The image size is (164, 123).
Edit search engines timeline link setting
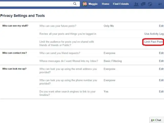point(161,91)
